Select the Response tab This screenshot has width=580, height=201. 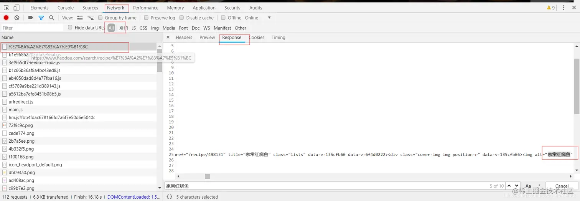(232, 38)
